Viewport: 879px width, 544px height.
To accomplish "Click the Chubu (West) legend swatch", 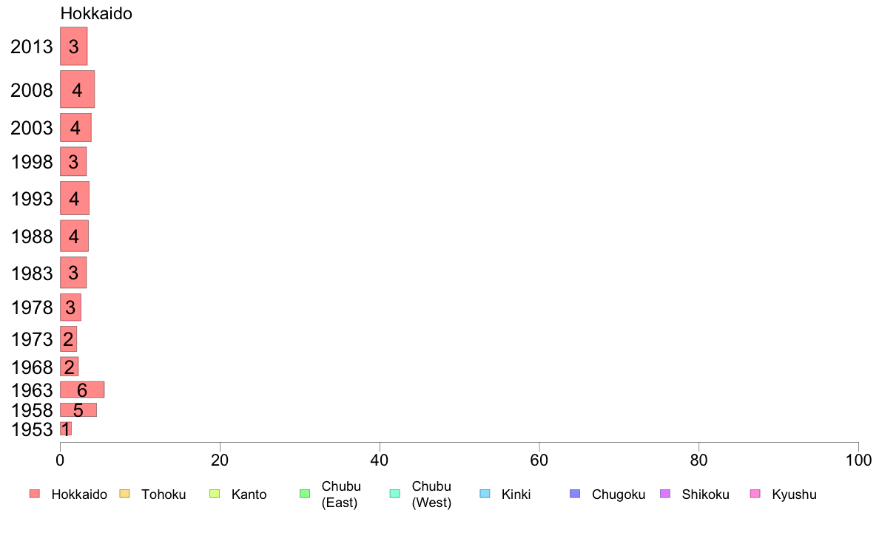I will point(394,494).
